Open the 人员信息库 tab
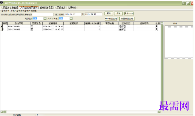 [60, 8]
